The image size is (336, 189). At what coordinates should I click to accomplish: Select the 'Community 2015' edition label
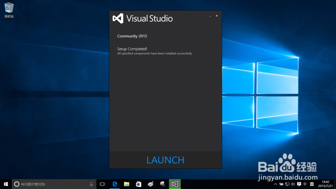point(132,36)
